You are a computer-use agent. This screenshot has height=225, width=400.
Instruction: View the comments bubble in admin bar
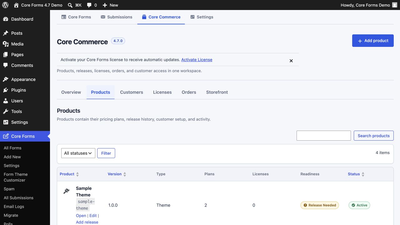[x=92, y=5]
